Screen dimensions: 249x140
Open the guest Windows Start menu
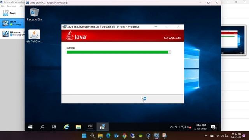(x=30, y=127)
